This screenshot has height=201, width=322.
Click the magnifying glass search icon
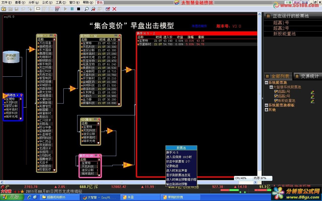pos(87,9)
